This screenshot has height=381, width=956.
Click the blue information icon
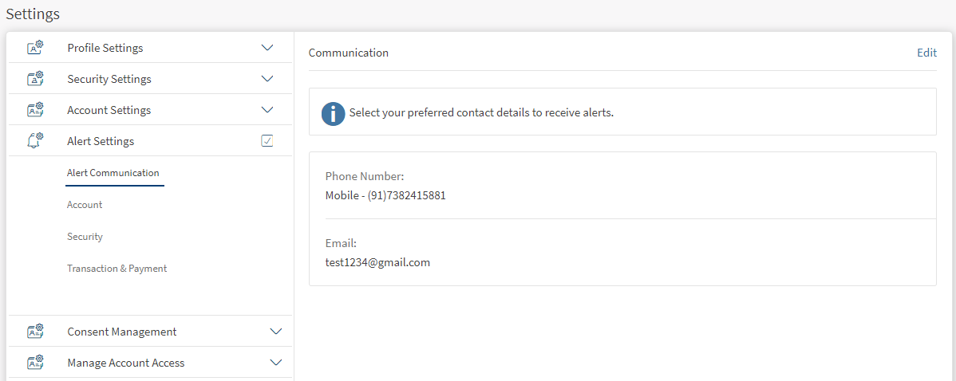(x=333, y=113)
